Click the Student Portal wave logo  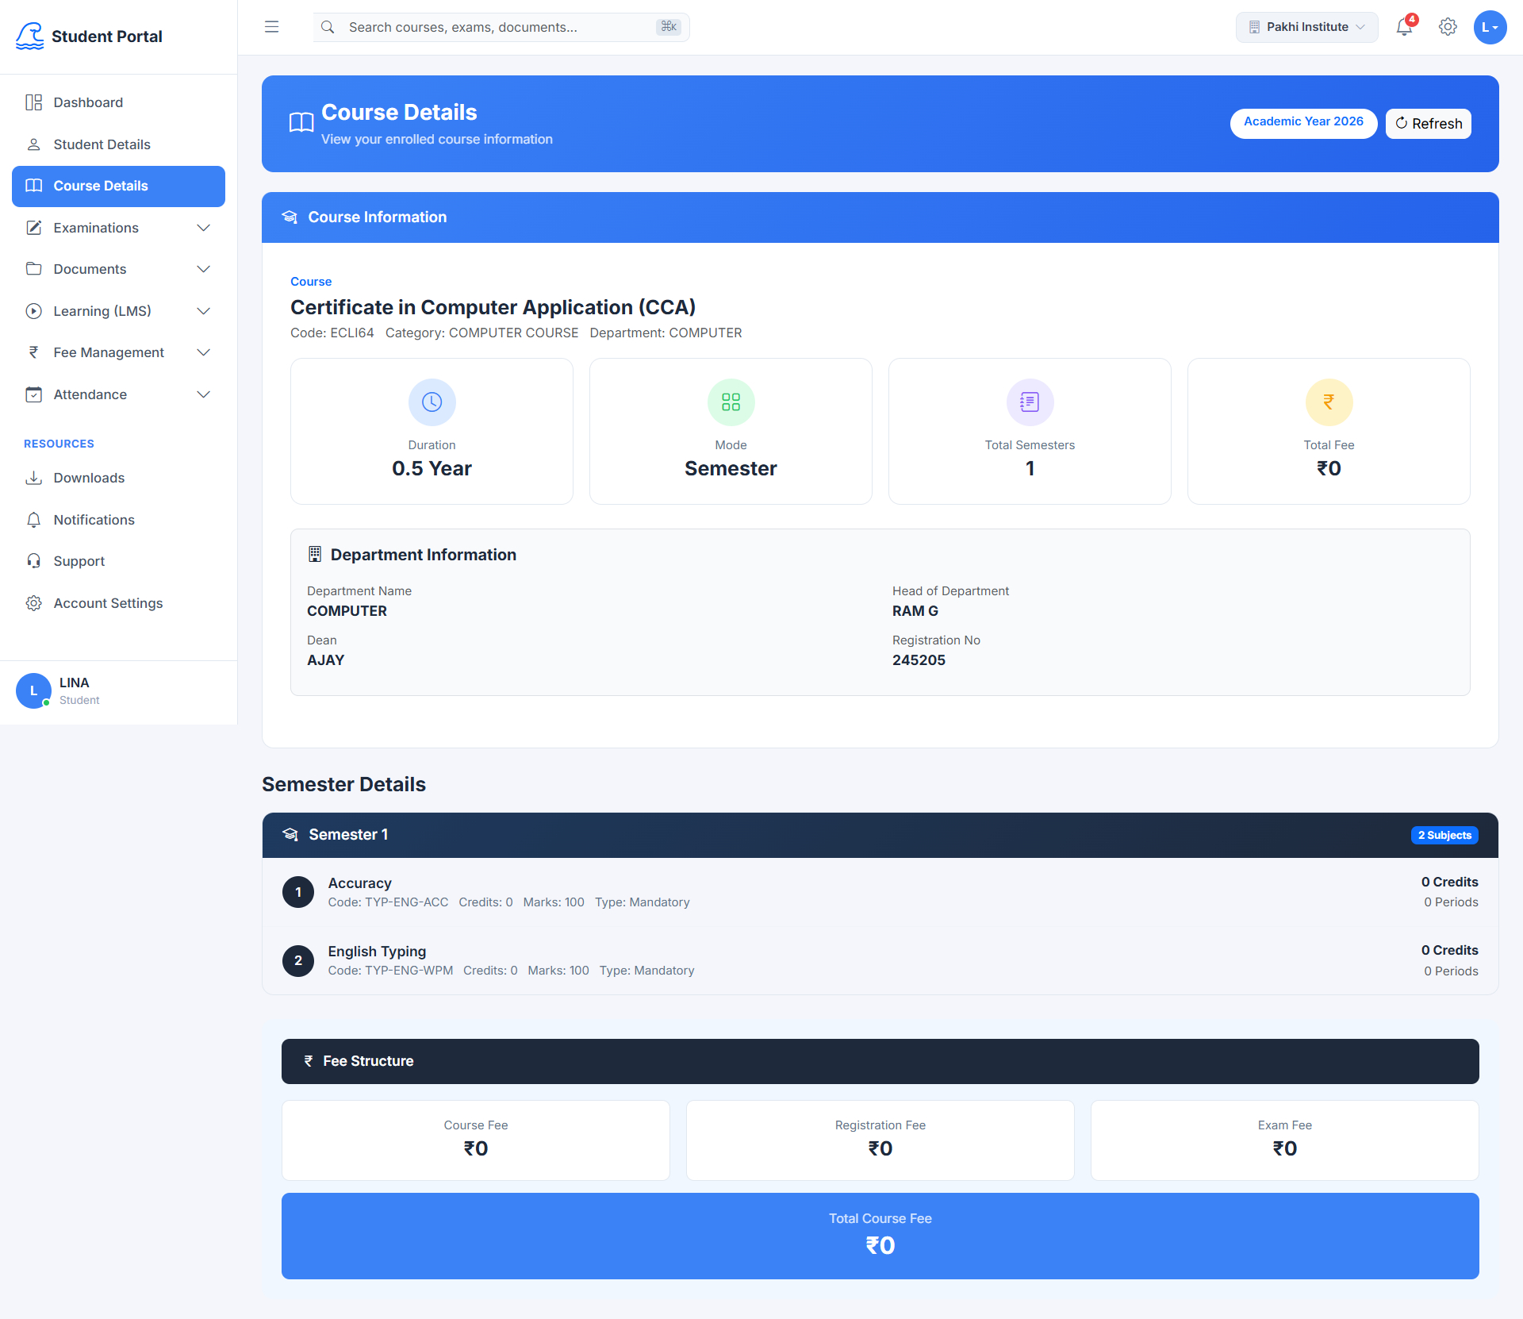coord(30,36)
